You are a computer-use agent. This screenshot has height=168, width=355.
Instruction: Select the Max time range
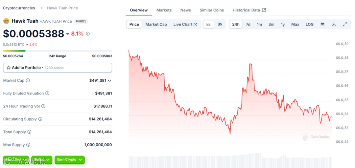[x=295, y=24]
